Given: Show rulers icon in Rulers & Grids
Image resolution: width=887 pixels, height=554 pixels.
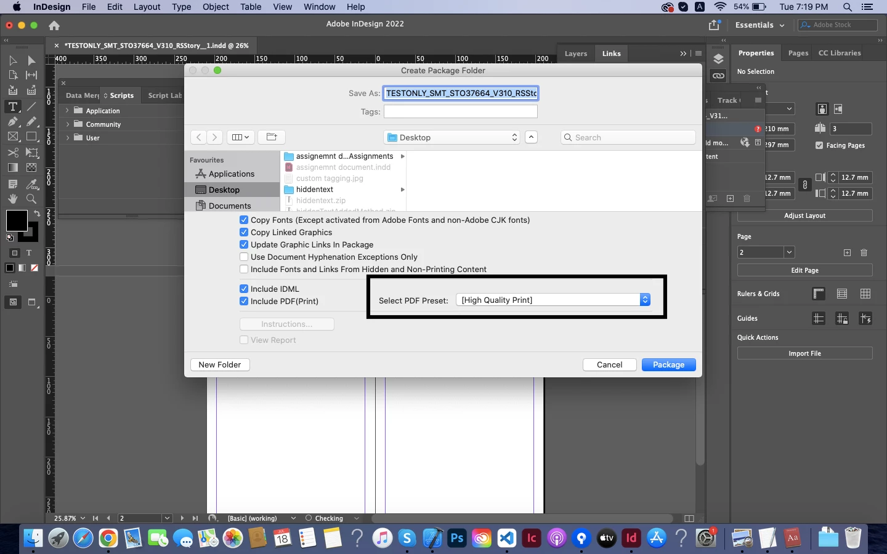Looking at the screenshot, I should 819,294.
